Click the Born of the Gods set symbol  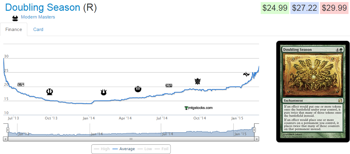[104, 92]
